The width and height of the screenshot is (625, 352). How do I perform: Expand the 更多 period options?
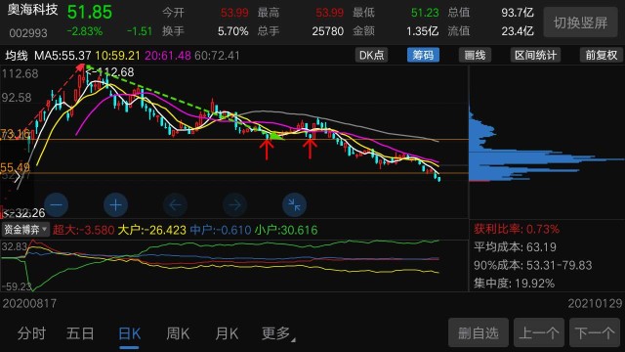click(x=278, y=333)
